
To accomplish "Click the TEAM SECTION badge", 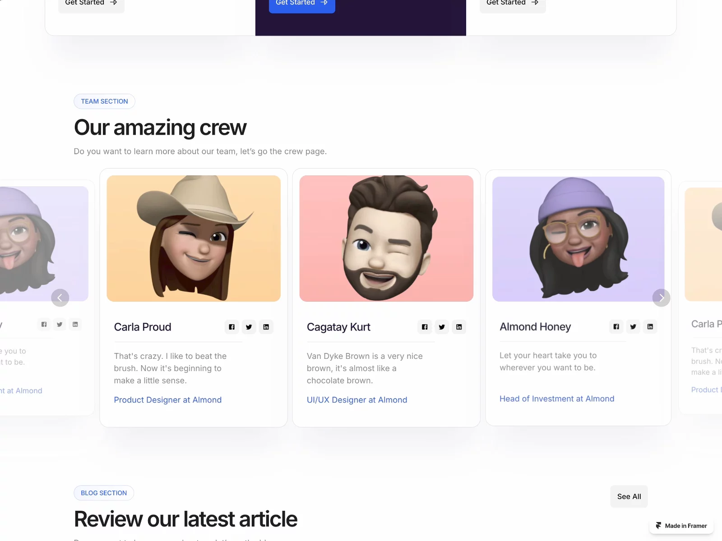I will [104, 101].
